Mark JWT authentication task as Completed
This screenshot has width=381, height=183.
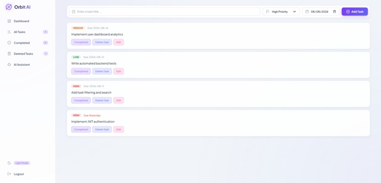pos(81,129)
